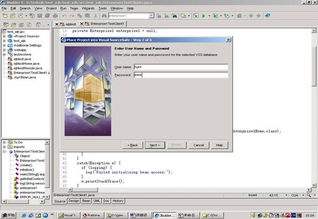Click the Debug project icon

[x=215, y=16]
